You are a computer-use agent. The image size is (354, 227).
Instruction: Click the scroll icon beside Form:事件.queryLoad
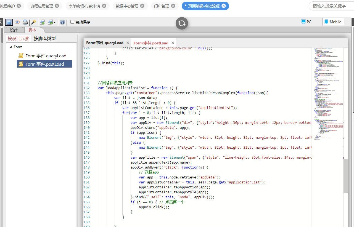tap(21, 56)
